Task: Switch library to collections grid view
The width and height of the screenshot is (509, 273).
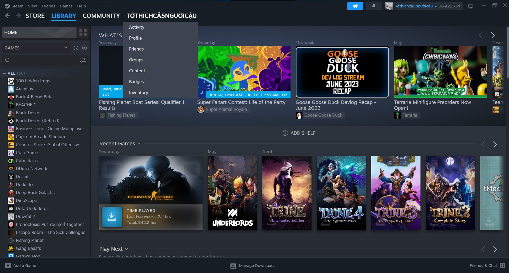Action: click(83, 32)
